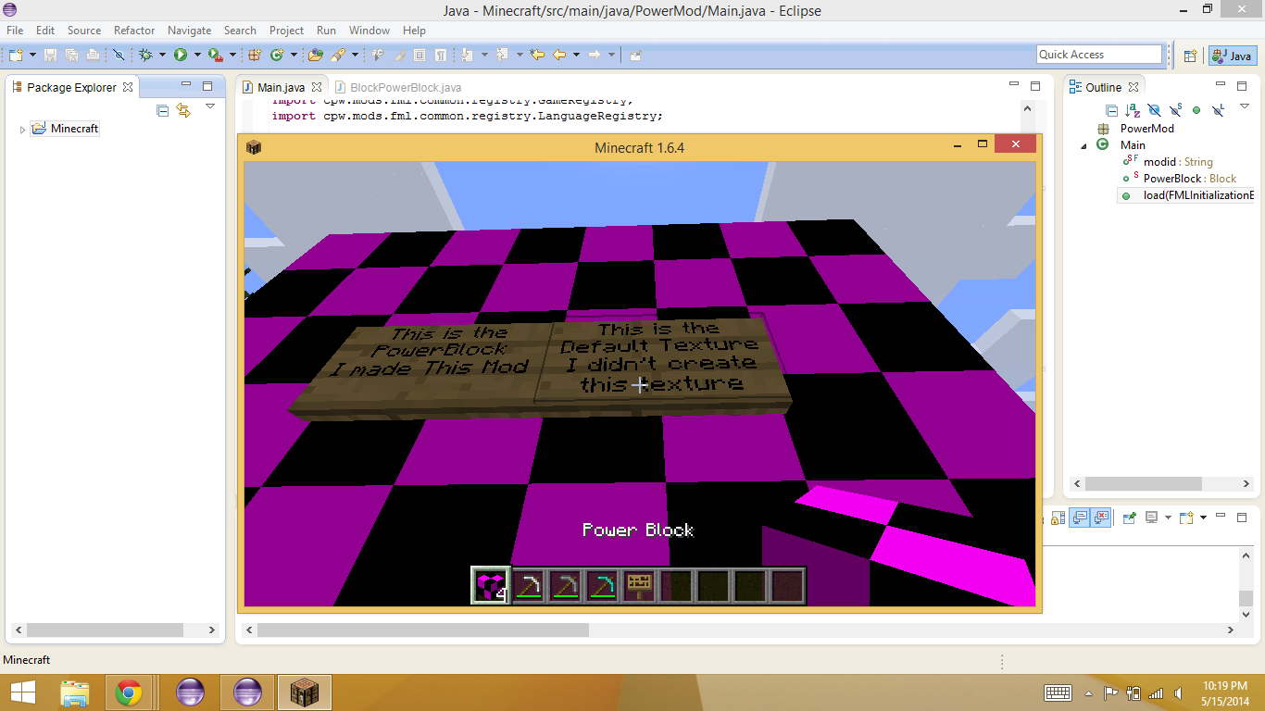
Task: Click the Save toolbar icon
Action: tap(50, 55)
